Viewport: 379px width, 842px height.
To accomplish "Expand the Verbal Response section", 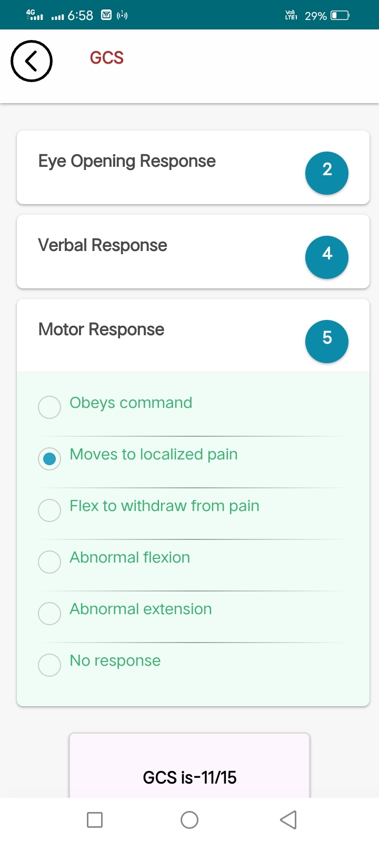I will tap(193, 252).
